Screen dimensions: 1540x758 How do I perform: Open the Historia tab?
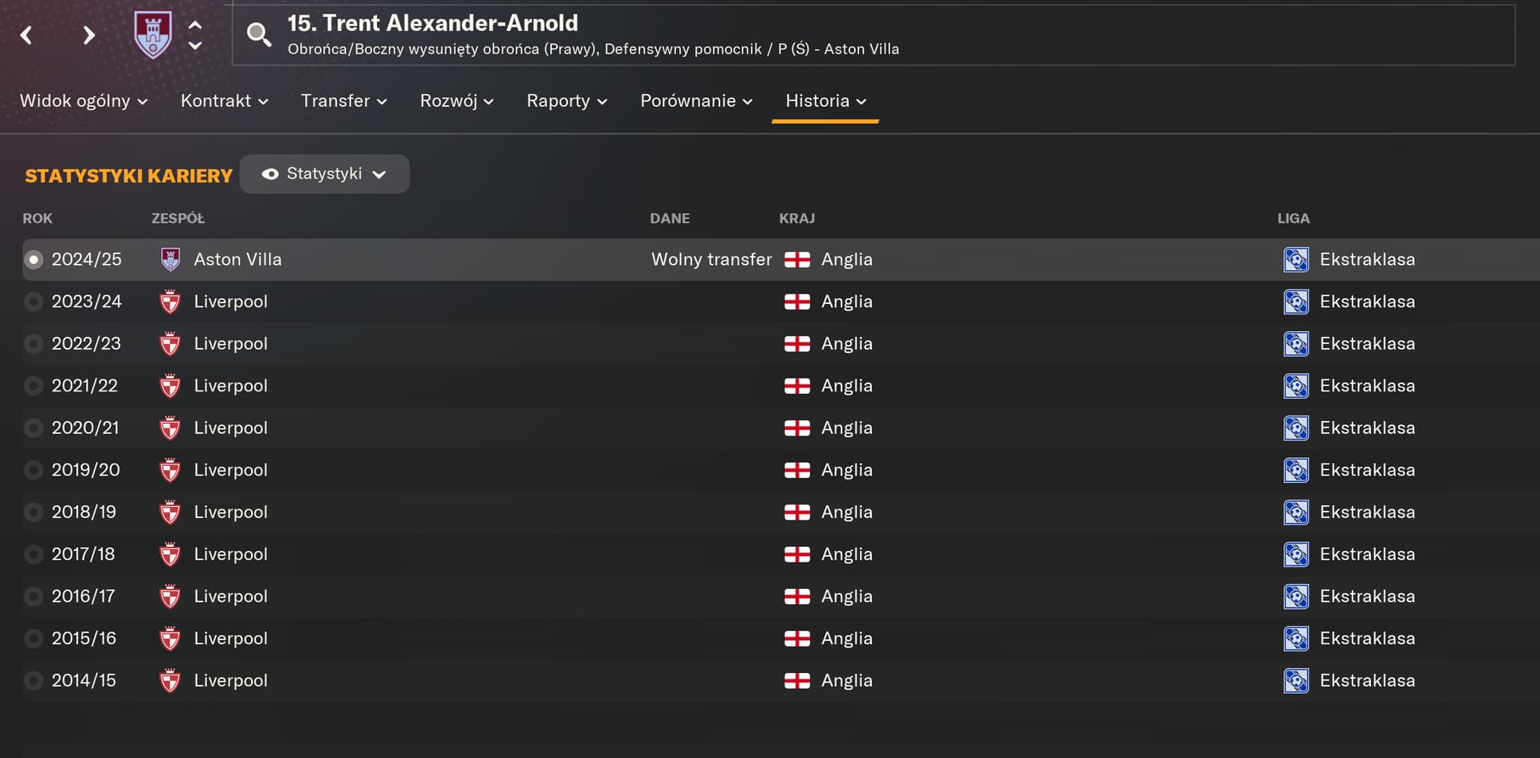click(x=825, y=101)
